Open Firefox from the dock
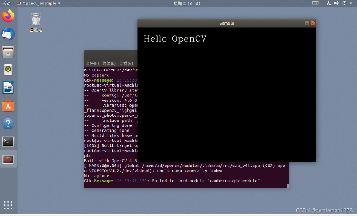357x216 pixels. coord(8,16)
